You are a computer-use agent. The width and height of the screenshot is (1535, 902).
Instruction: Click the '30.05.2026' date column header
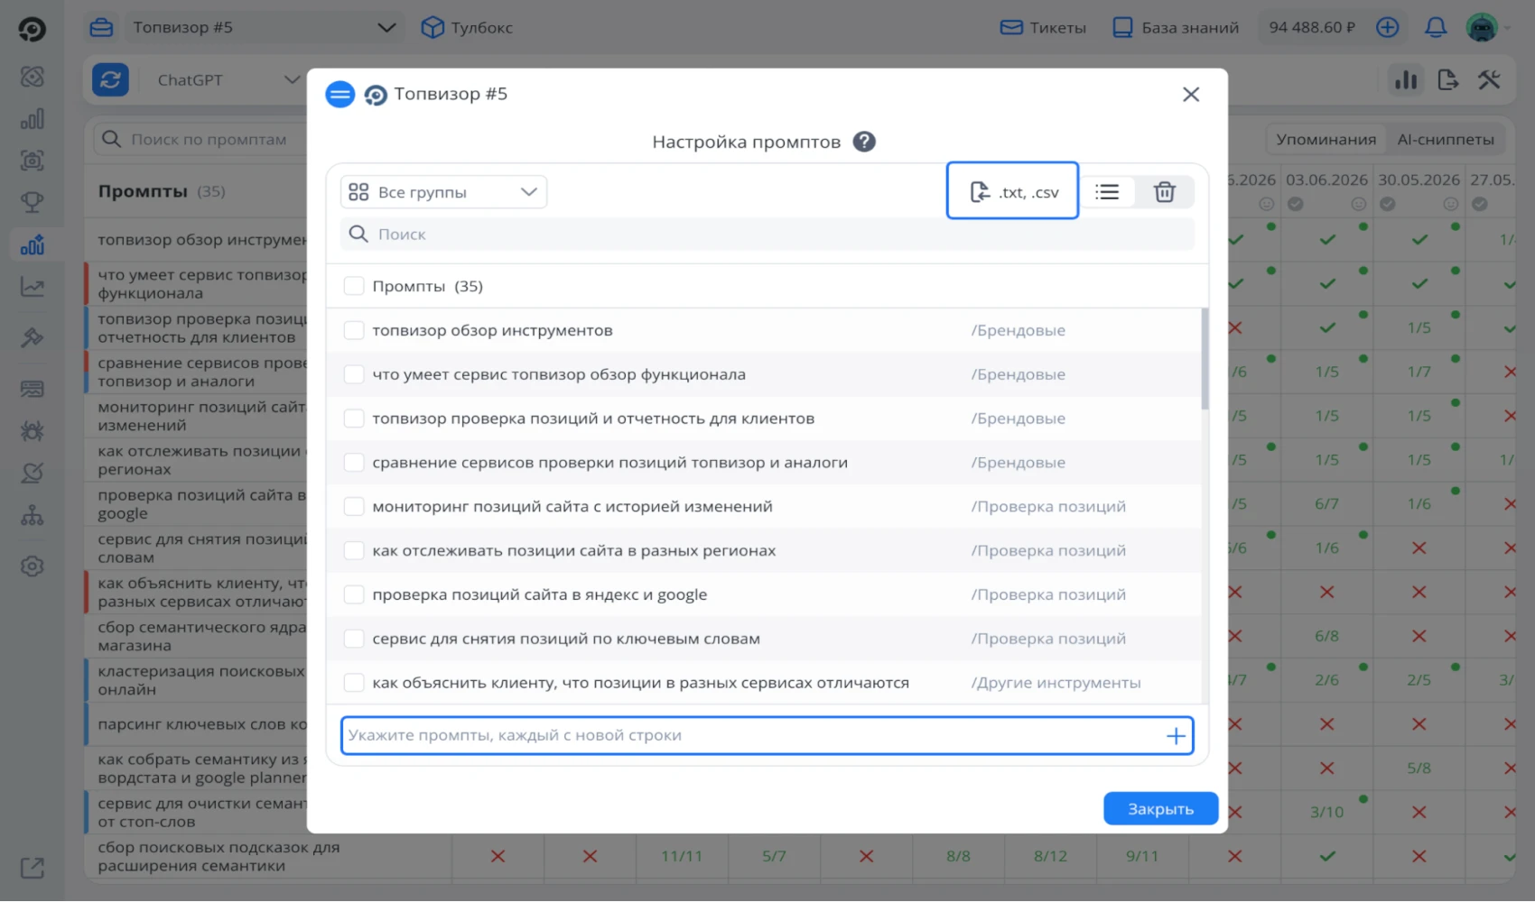pyautogui.click(x=1419, y=179)
